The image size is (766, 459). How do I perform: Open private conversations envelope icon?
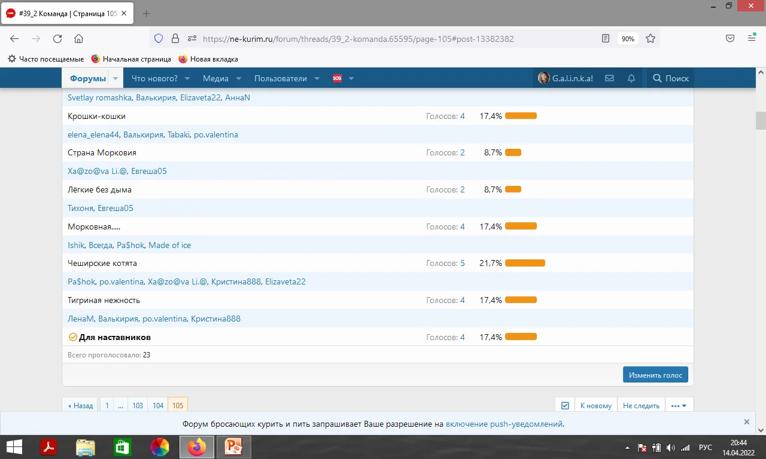pos(609,78)
